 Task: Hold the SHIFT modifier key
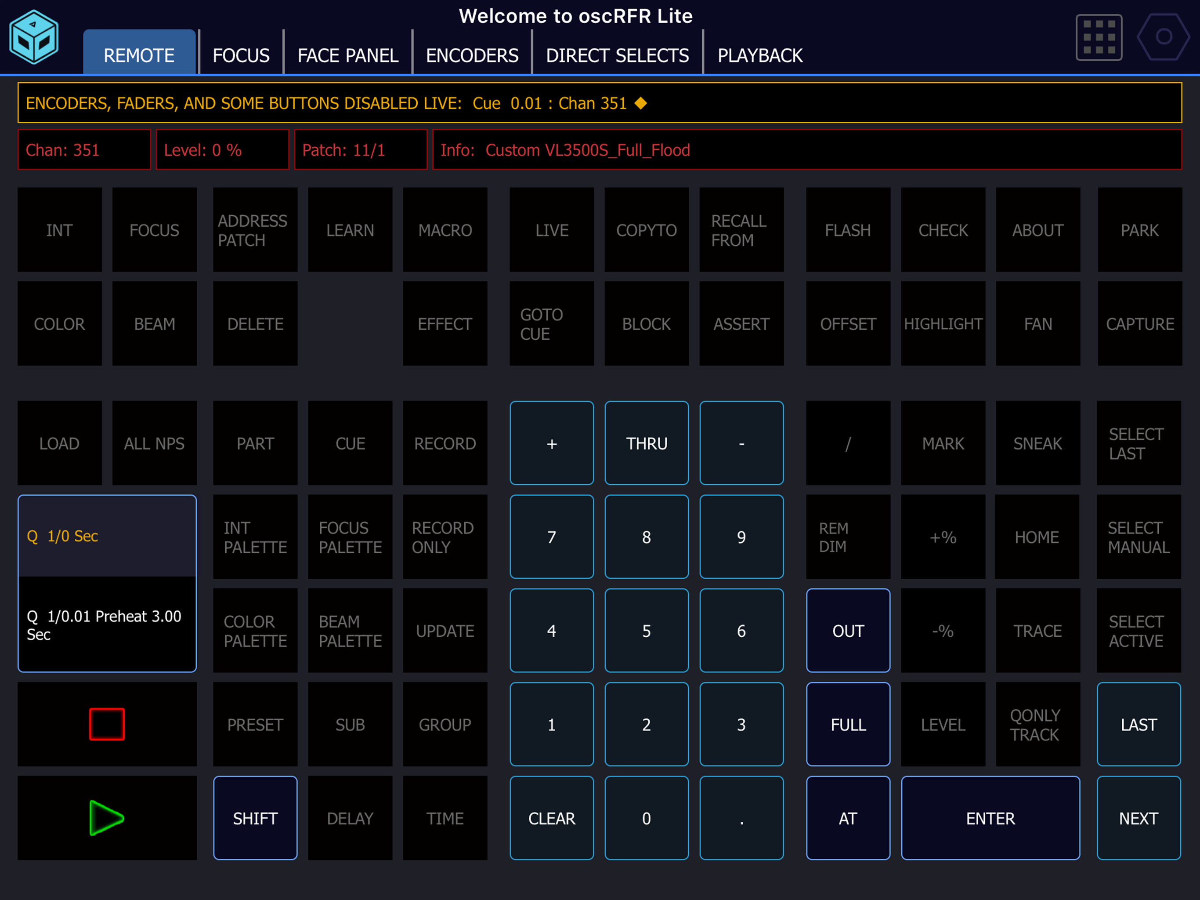(x=255, y=817)
